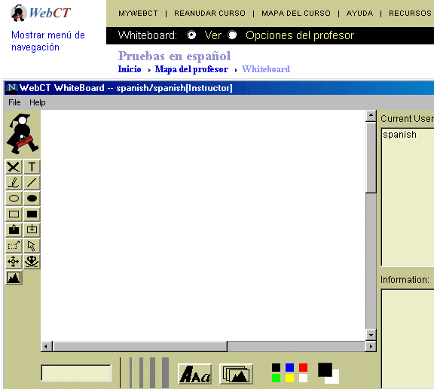Select the arrow pointer tool
Screen dimensions: 434x389
coord(32,246)
